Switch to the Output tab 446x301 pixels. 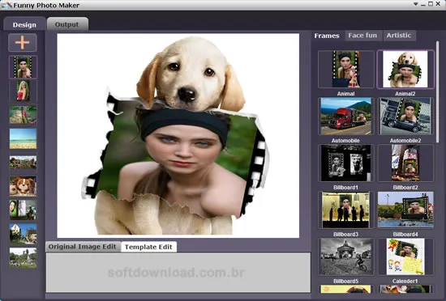pyautogui.click(x=67, y=24)
